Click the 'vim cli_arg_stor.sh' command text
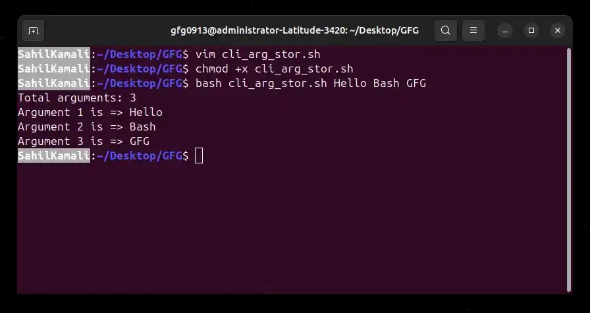 [x=257, y=54]
